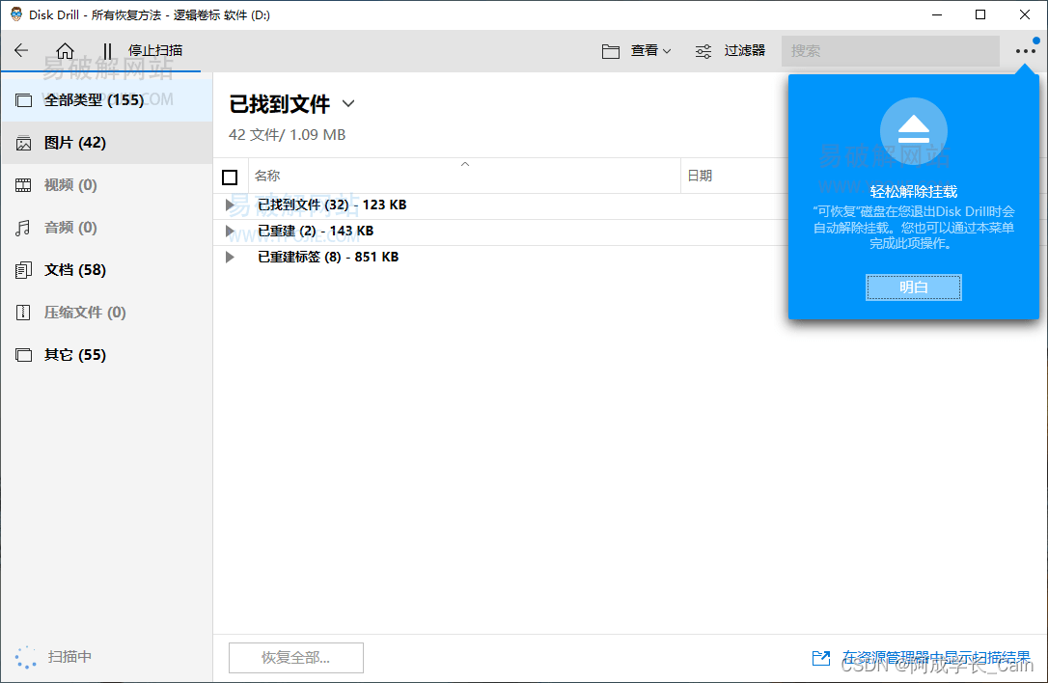Click the 停止扫描 stop scan label
This screenshot has width=1048, height=683.
click(x=155, y=51)
